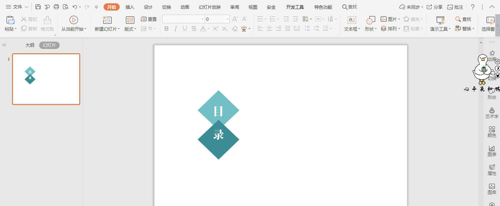Open the 插入 ribbon tab
This screenshot has width=500, height=206.
(130, 7)
